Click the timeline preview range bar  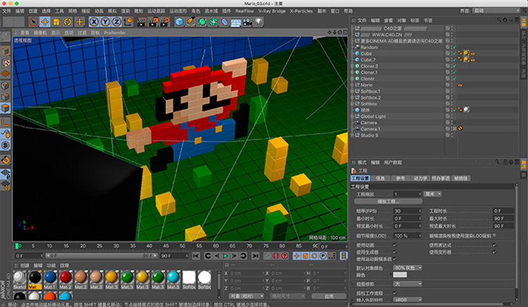tap(102, 256)
